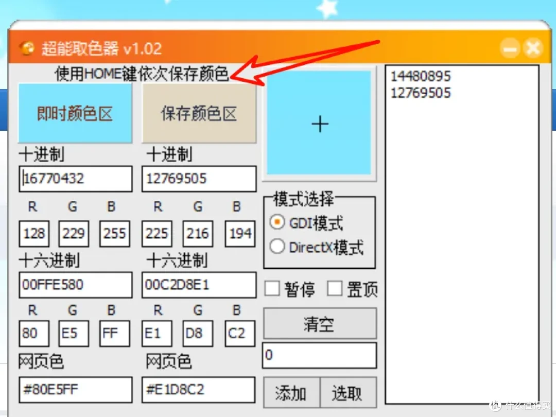This screenshot has height=417, width=556.
Task: Click saved hex B field C2
Action: pos(240,333)
